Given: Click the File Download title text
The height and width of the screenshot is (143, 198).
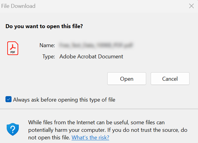Looking at the screenshot, I should click(x=18, y=6).
